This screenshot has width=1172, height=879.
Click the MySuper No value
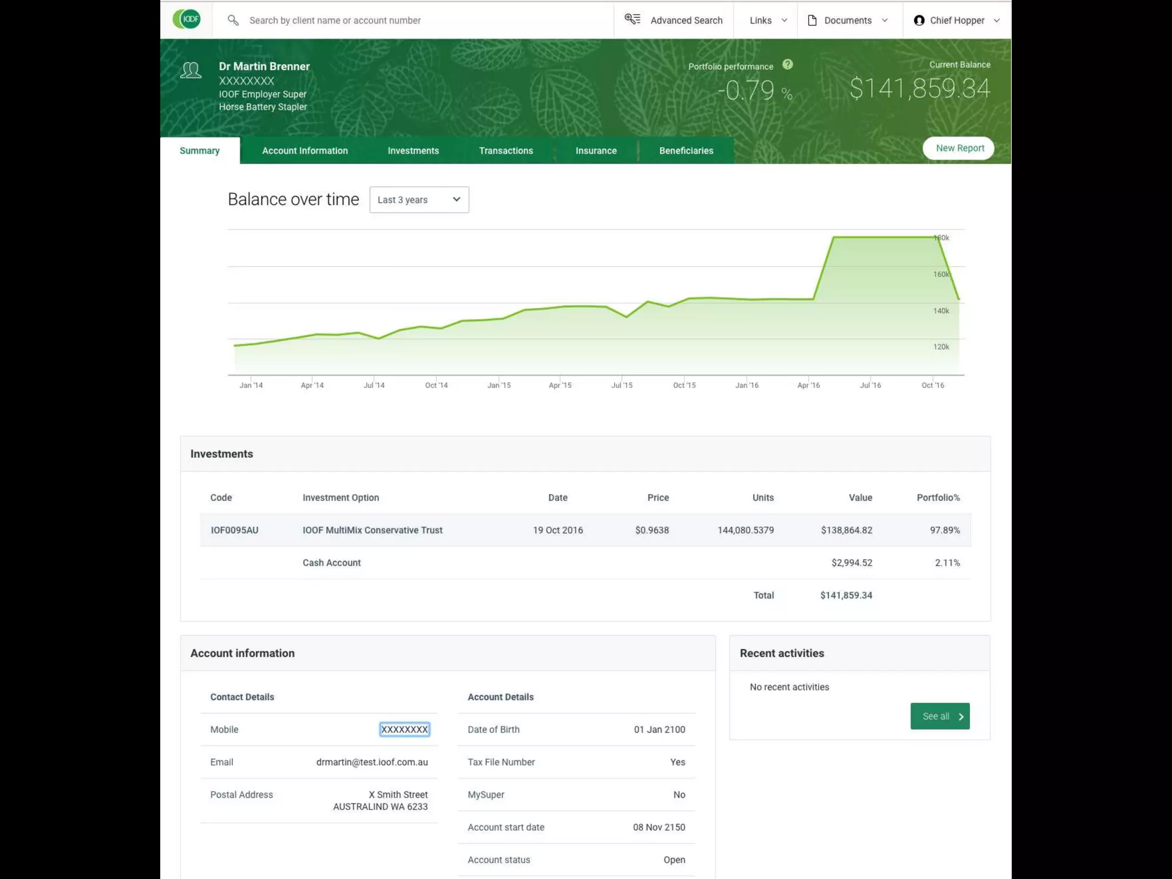(x=679, y=795)
